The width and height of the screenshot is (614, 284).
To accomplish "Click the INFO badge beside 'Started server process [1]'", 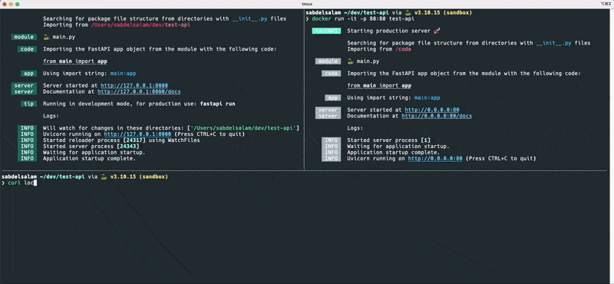I will click(x=332, y=140).
